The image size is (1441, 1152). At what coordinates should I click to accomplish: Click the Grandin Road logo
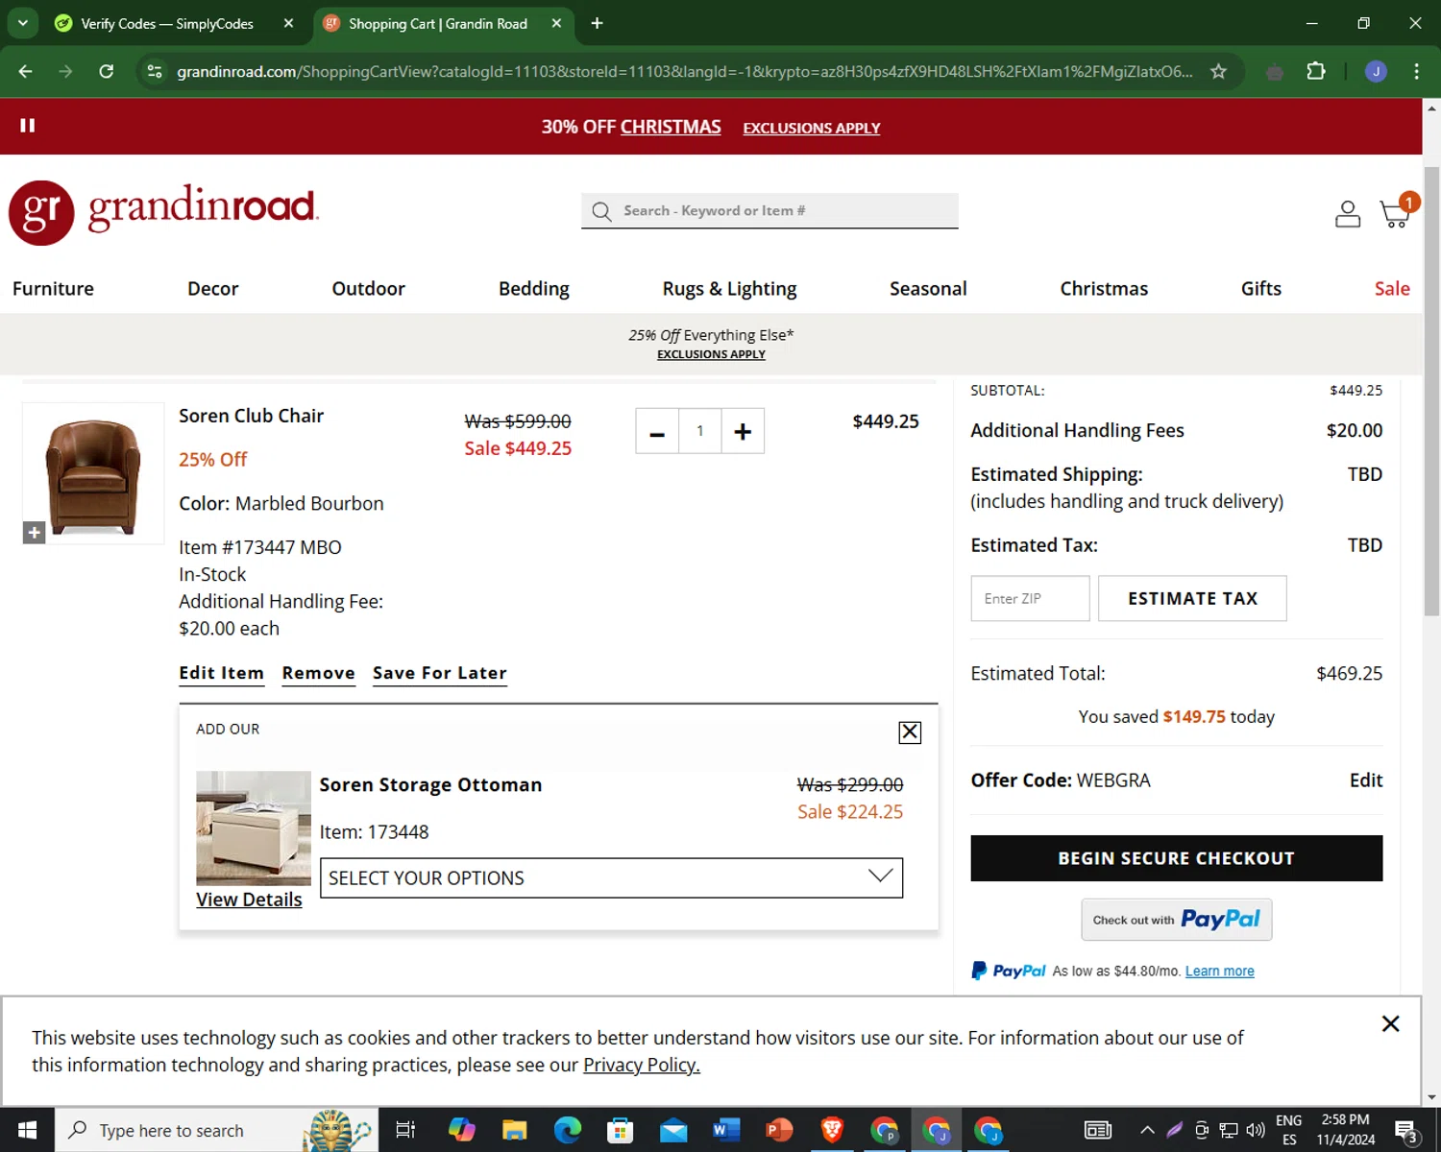[163, 212]
